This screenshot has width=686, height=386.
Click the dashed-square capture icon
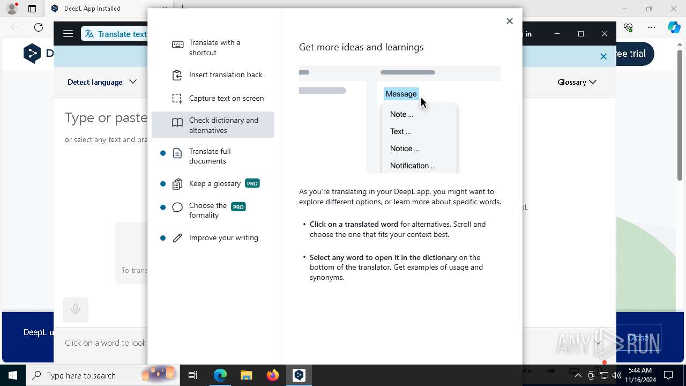[x=177, y=99]
